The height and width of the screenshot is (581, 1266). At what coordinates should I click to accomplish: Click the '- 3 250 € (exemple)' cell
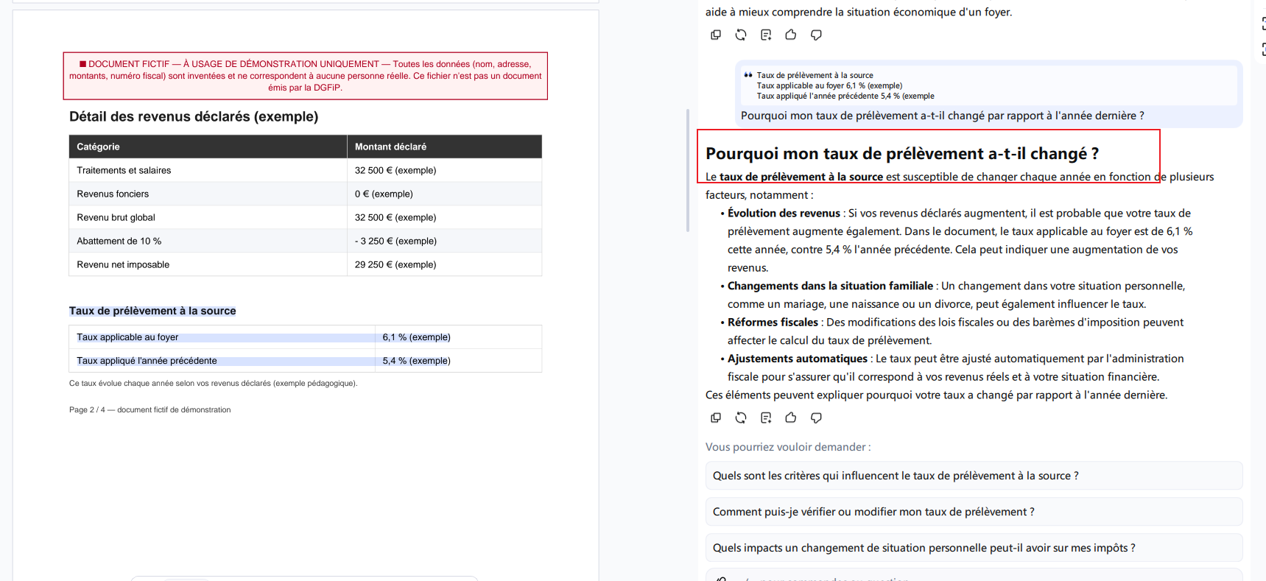click(x=444, y=241)
